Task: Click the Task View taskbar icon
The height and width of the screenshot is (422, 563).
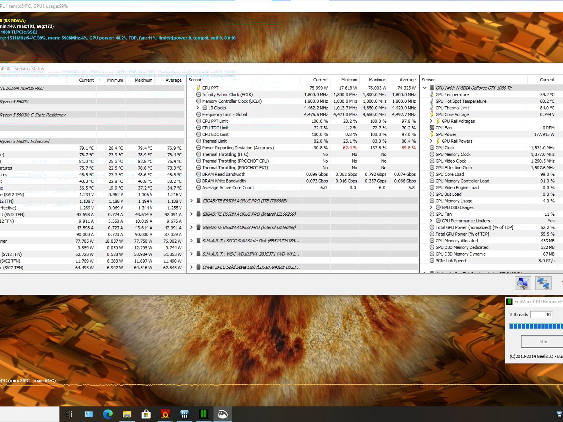Action: (69, 414)
